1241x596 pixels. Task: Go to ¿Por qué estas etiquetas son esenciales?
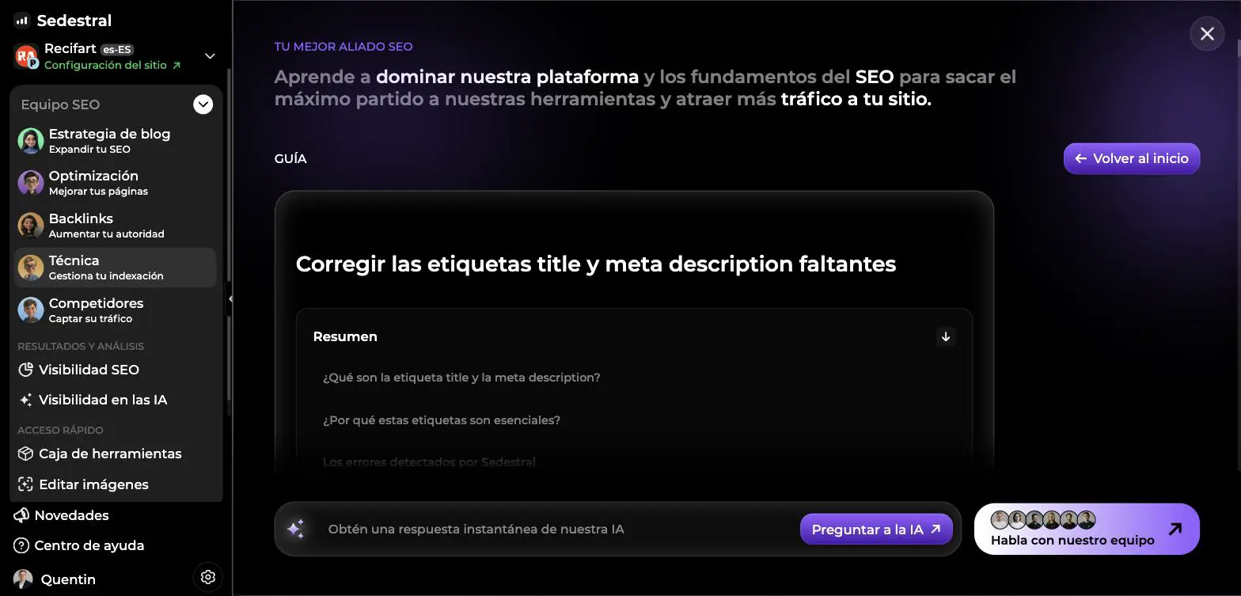point(442,420)
